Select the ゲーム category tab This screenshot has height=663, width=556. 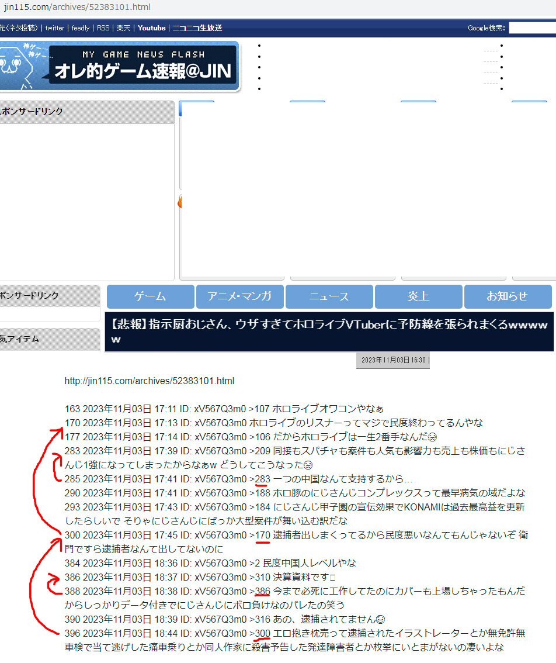pyautogui.click(x=150, y=296)
